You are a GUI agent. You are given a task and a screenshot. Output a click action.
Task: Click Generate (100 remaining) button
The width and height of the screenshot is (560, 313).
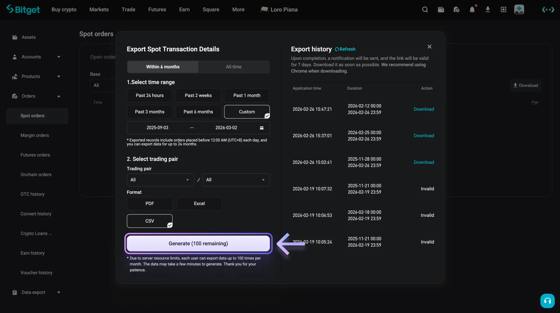coord(198,244)
